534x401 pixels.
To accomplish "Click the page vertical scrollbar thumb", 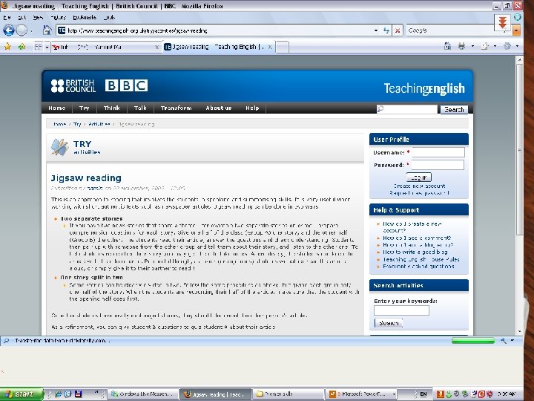I will point(519,149).
